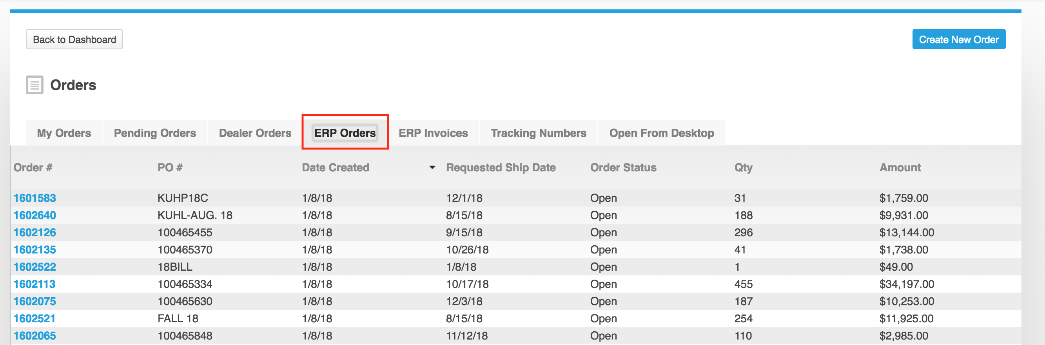The height and width of the screenshot is (345, 1045).
Task: Sort by Requested Ship Date header
Action: point(501,168)
